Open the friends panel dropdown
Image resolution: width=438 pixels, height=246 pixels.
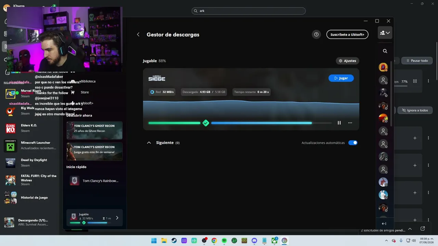click(x=385, y=33)
